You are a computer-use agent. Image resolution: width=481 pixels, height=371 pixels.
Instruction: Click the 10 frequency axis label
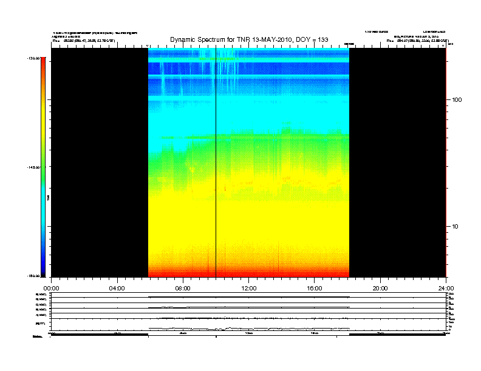[x=455, y=227]
